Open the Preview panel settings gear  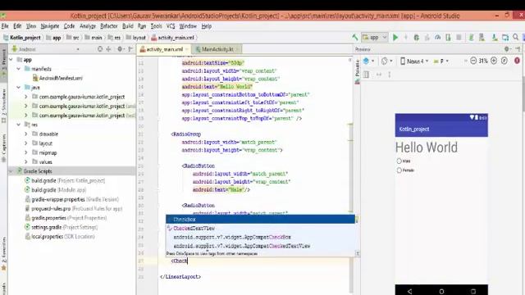point(507,49)
